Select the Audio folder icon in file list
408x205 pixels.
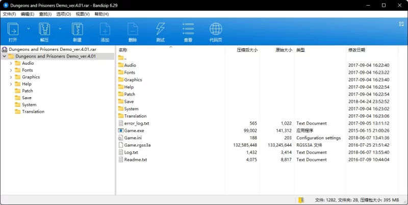121,65
